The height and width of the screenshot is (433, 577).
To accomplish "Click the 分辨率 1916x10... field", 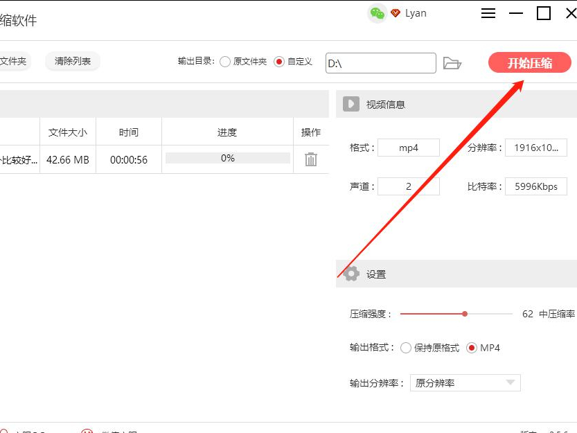I will pyautogui.click(x=536, y=148).
